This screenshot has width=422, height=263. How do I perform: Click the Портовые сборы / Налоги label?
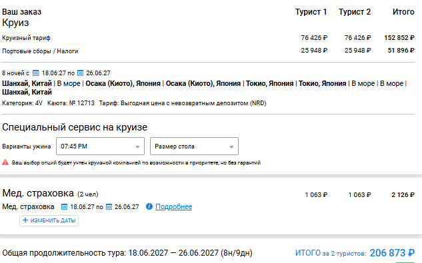(40, 51)
